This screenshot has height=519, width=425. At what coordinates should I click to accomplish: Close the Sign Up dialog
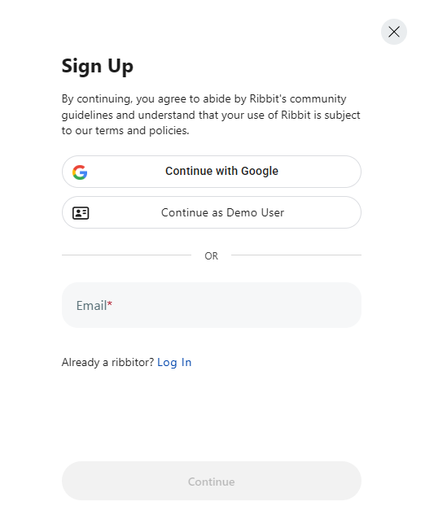coord(393,32)
